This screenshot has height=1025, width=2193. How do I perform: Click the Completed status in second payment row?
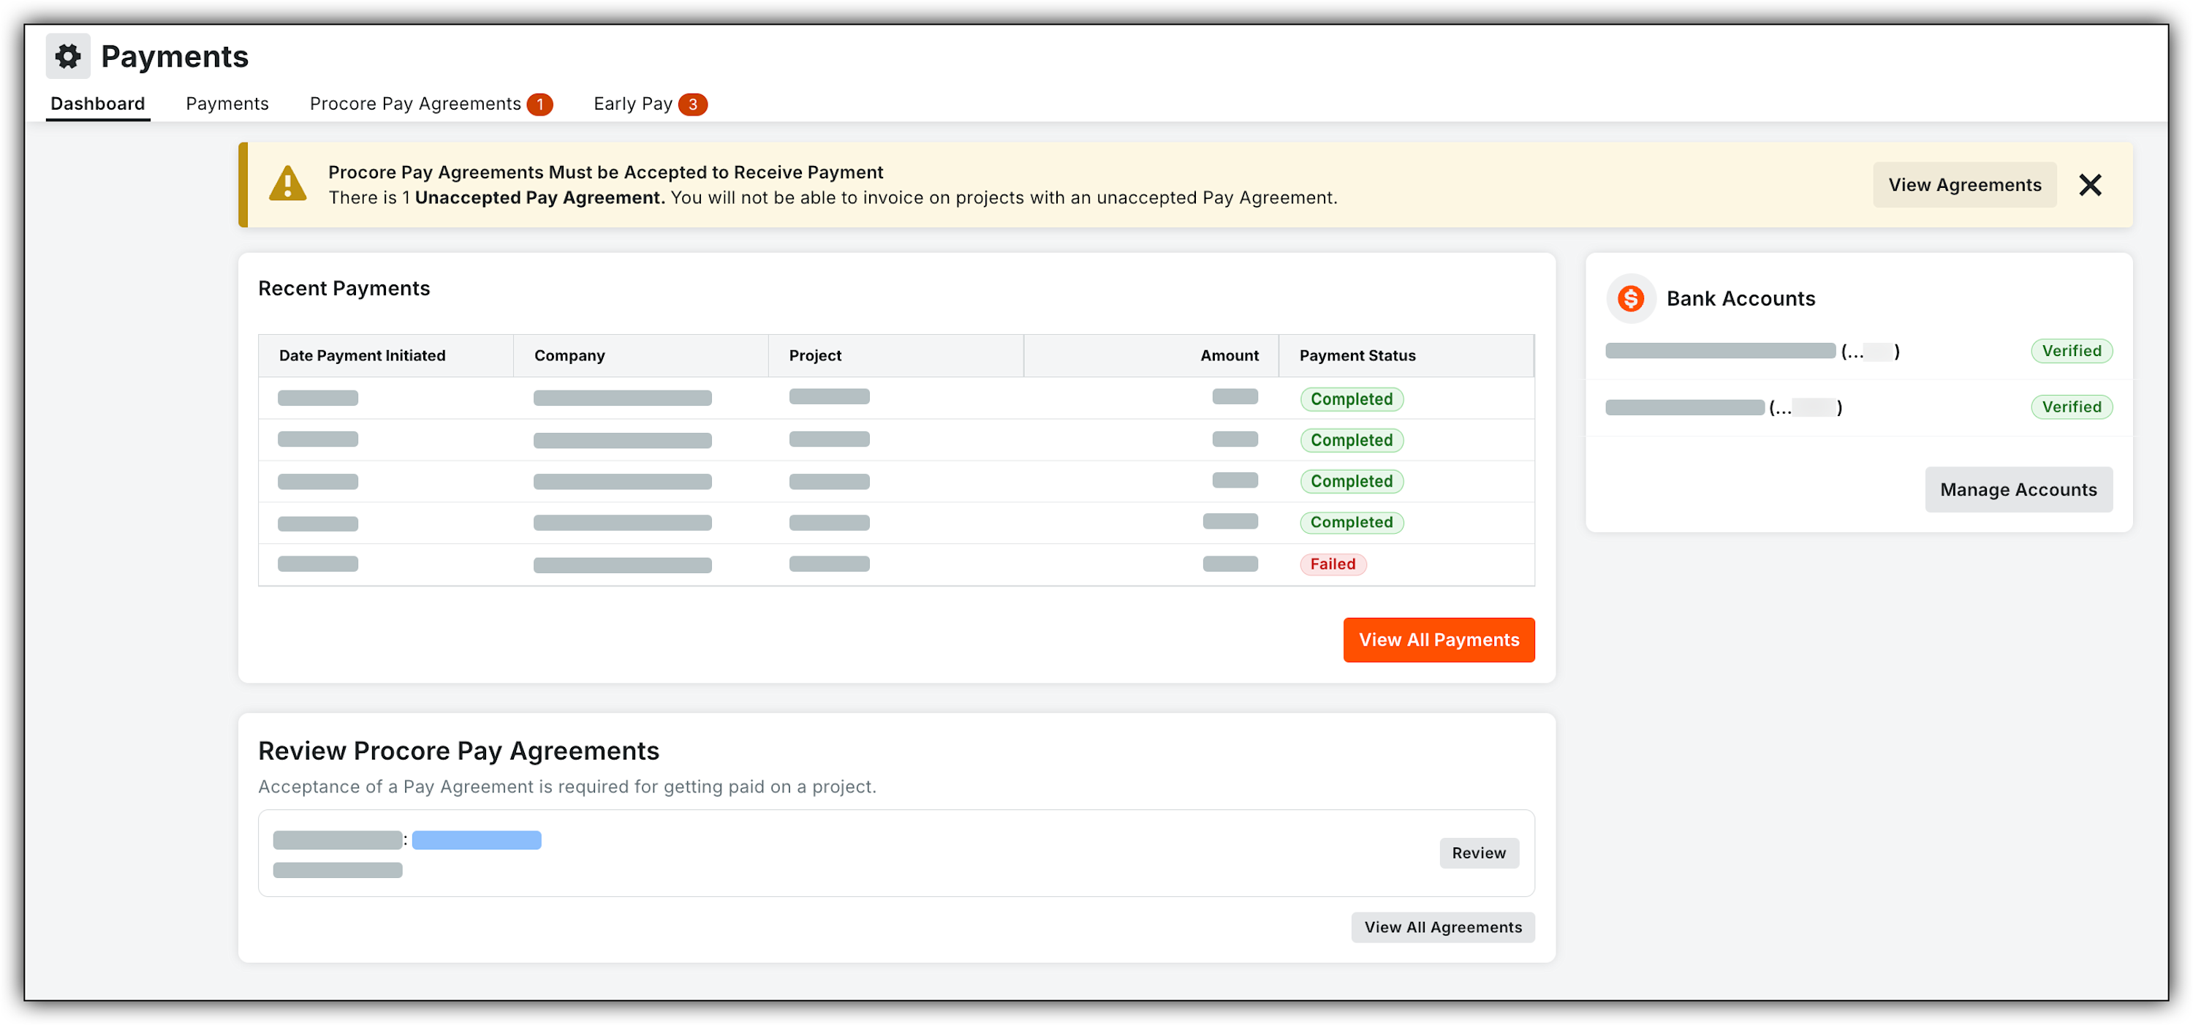point(1351,440)
